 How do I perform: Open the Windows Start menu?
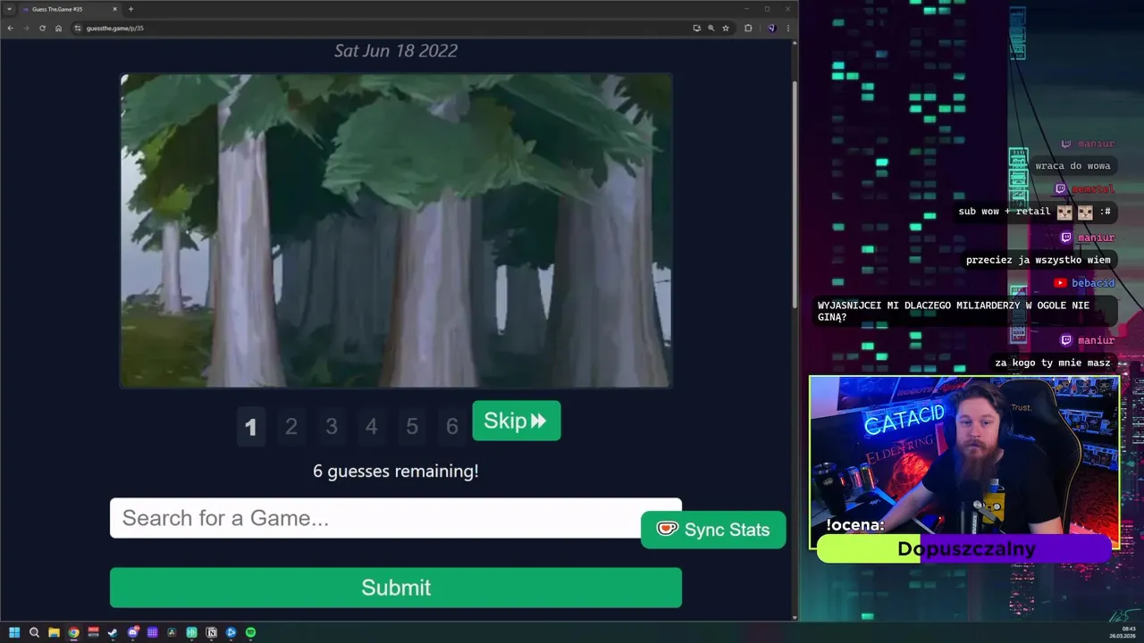14,632
